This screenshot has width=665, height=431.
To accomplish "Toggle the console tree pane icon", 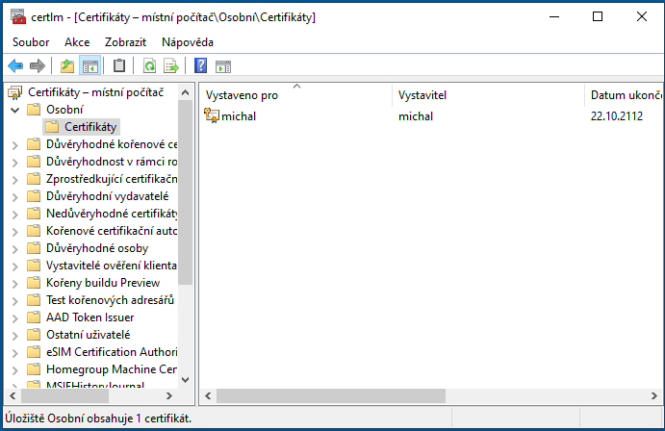I will pos(90,66).
